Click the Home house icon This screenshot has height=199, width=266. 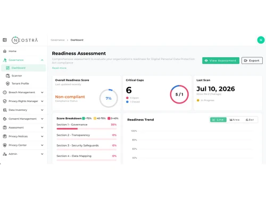(5, 51)
